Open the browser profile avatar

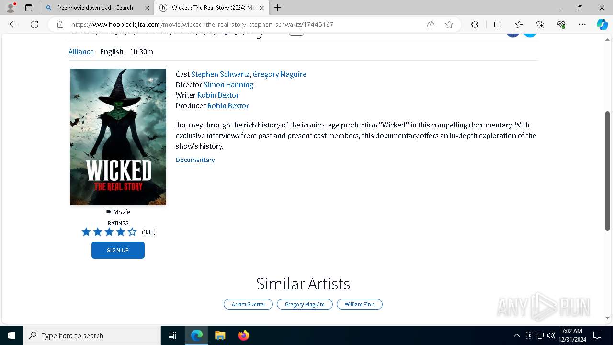(x=11, y=8)
